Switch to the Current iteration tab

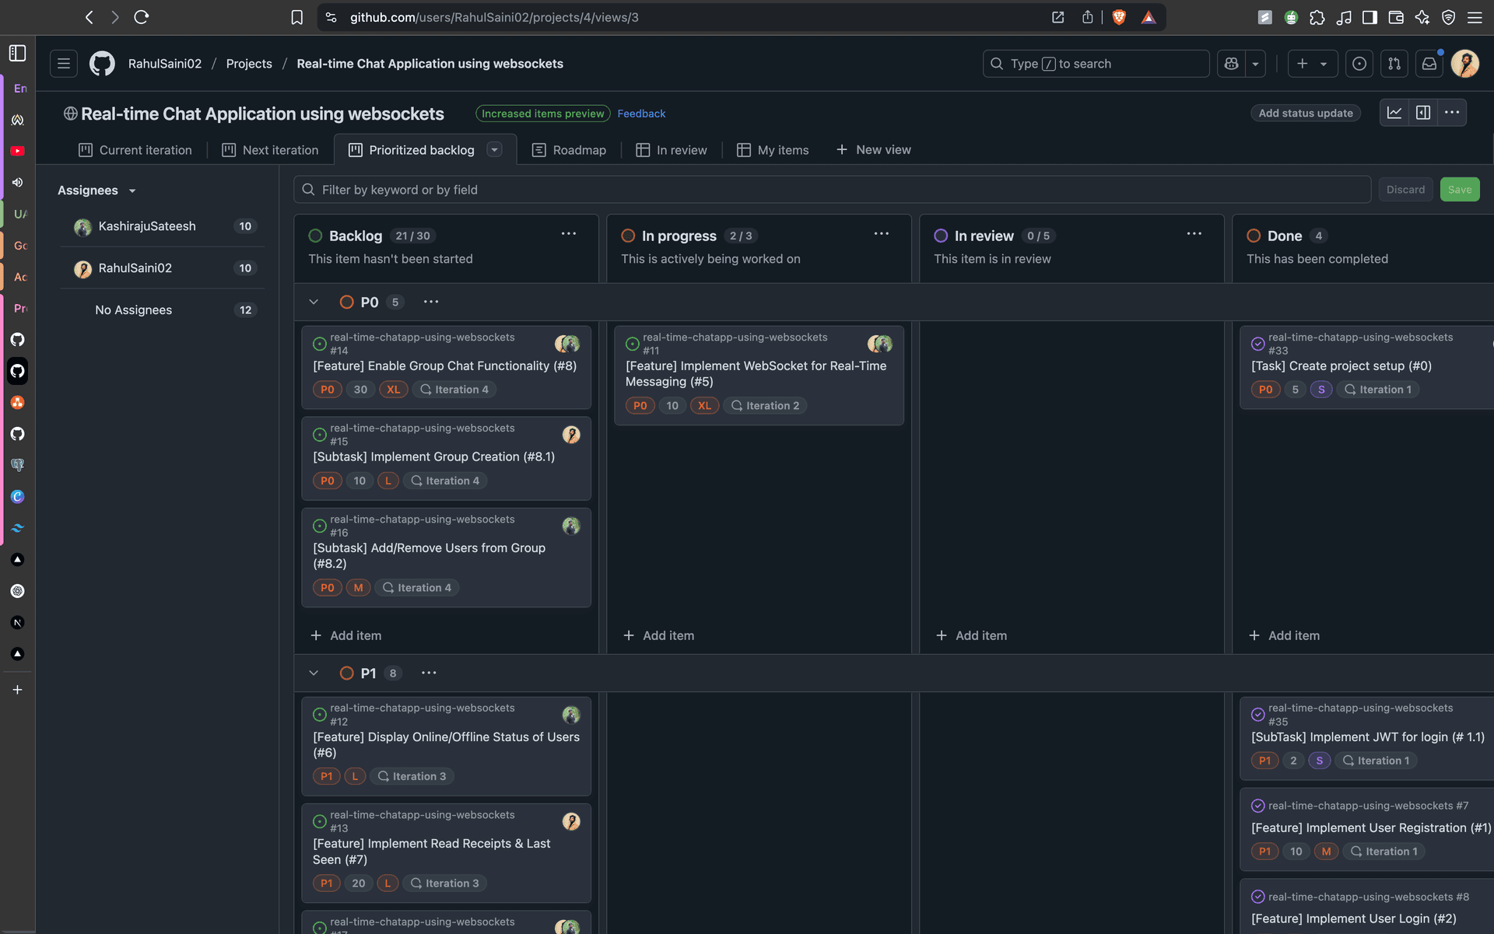(135, 150)
